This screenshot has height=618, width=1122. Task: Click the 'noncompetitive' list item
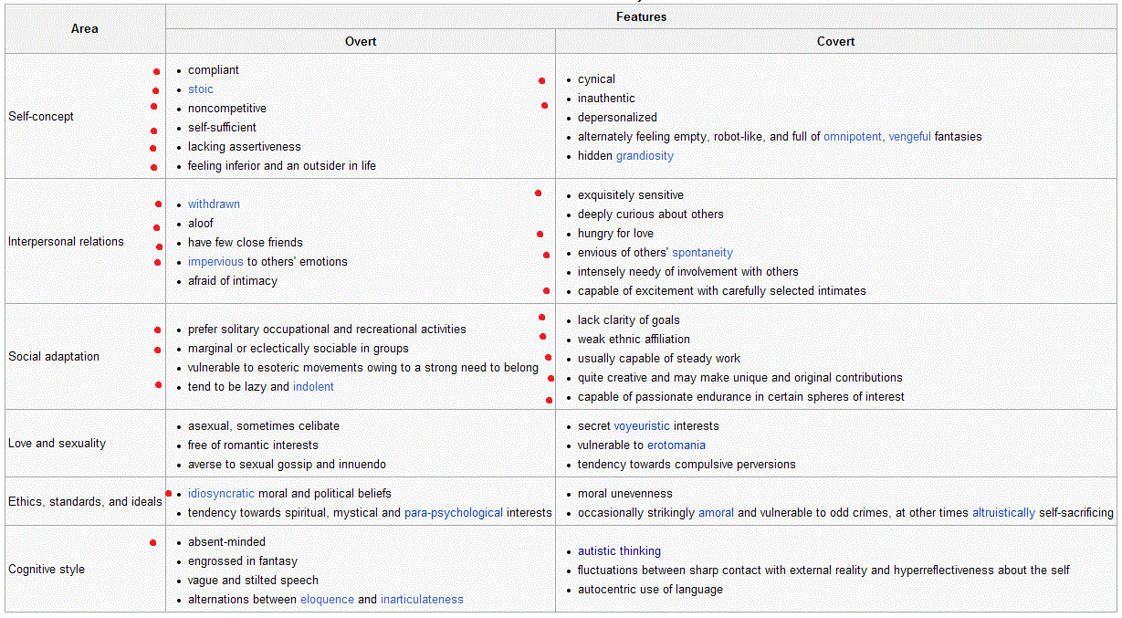pos(227,109)
